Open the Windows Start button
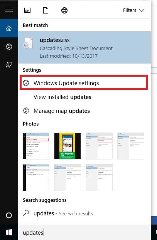 [9, 232]
